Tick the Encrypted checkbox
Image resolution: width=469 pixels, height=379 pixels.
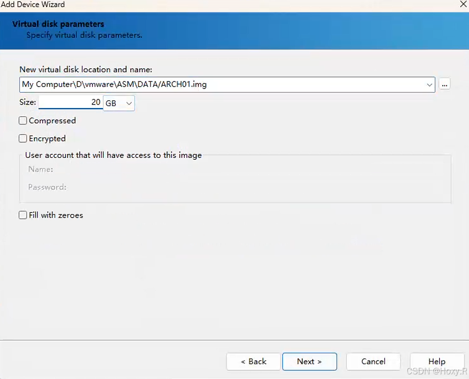(x=23, y=138)
